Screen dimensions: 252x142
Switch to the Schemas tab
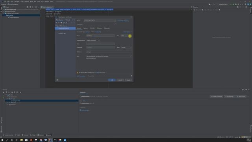[x=99, y=28]
